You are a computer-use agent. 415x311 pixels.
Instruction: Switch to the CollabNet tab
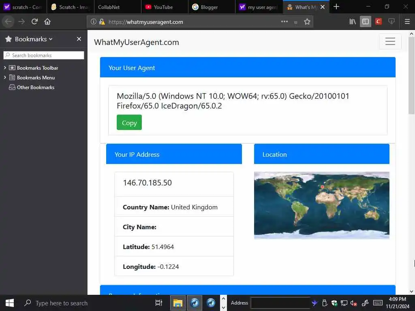[118, 7]
